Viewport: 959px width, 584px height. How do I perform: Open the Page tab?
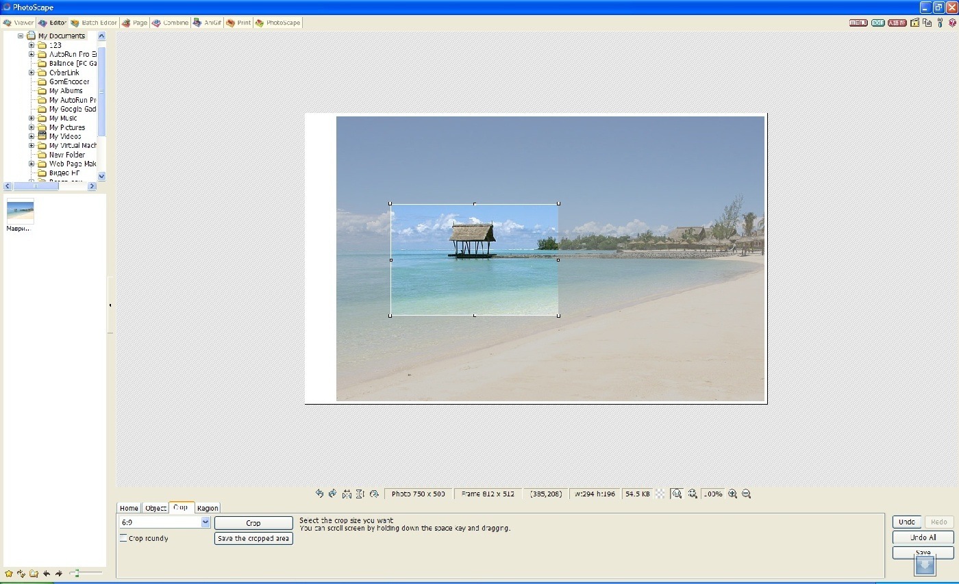(135, 23)
